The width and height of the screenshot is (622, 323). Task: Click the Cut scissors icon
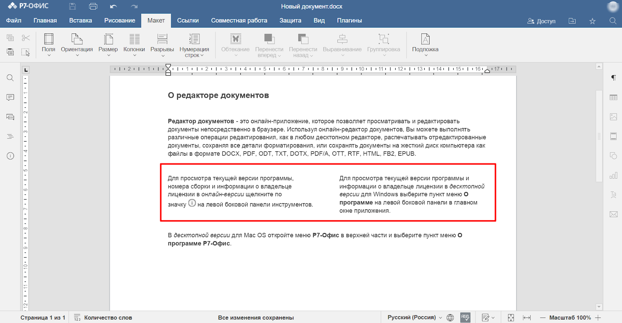26,38
